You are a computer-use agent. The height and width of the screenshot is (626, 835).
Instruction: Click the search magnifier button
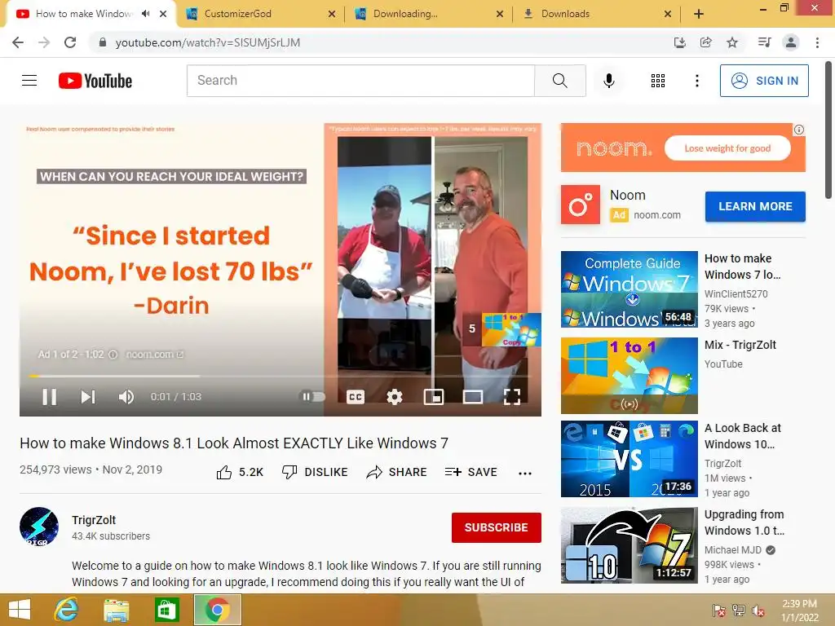559,81
